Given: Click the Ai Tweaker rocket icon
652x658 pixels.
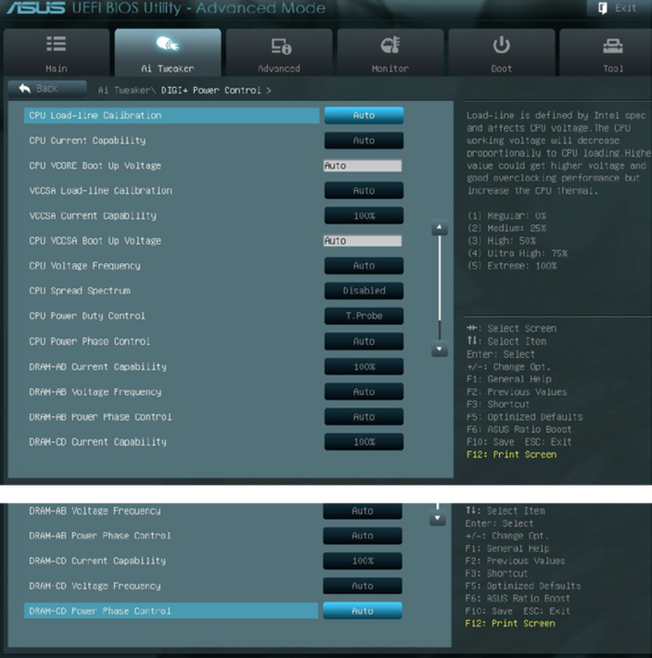Looking at the screenshot, I should click(168, 44).
